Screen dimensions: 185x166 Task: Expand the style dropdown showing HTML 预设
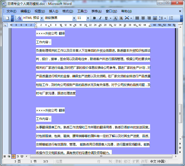point(42,18)
